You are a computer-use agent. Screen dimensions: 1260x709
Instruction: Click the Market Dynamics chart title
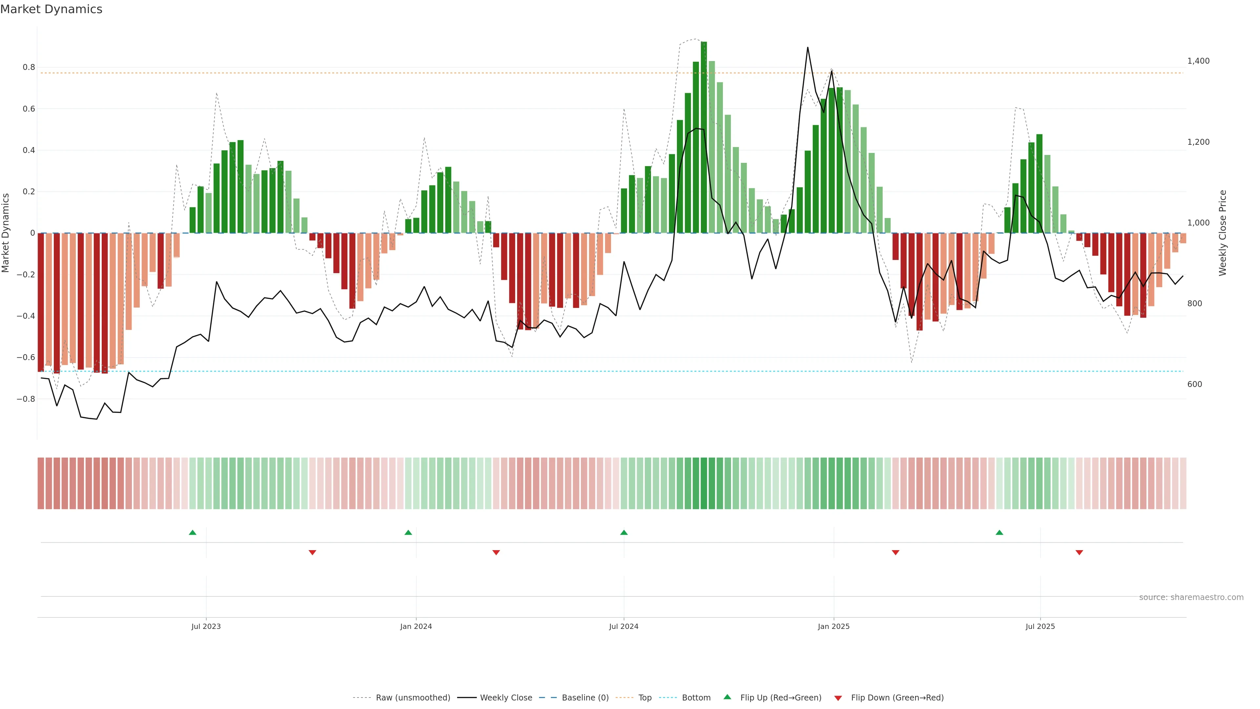(52, 9)
